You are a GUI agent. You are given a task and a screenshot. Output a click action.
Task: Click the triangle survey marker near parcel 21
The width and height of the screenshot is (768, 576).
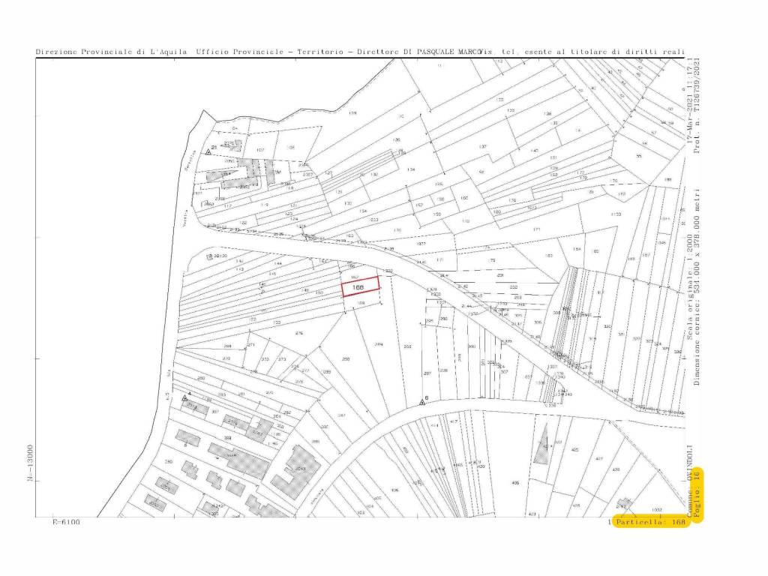pos(208,151)
